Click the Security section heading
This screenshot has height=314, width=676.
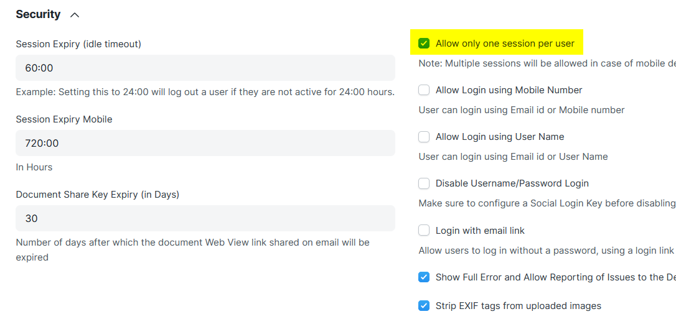[x=39, y=14]
